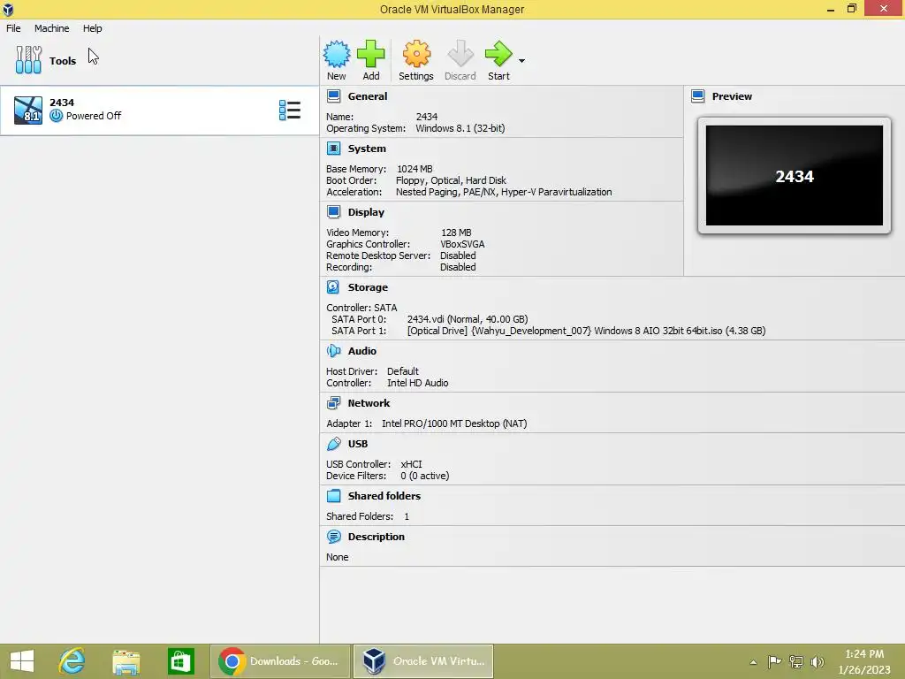Click the Storage section disk icon
The image size is (905, 679).
[333, 287]
